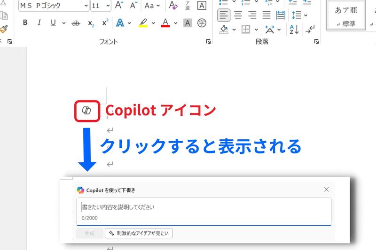
Task: Apply paragraph shading with the paint bucket
Action: pyautogui.click(x=224, y=30)
